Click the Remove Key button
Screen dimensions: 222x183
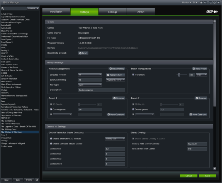coord(115,75)
